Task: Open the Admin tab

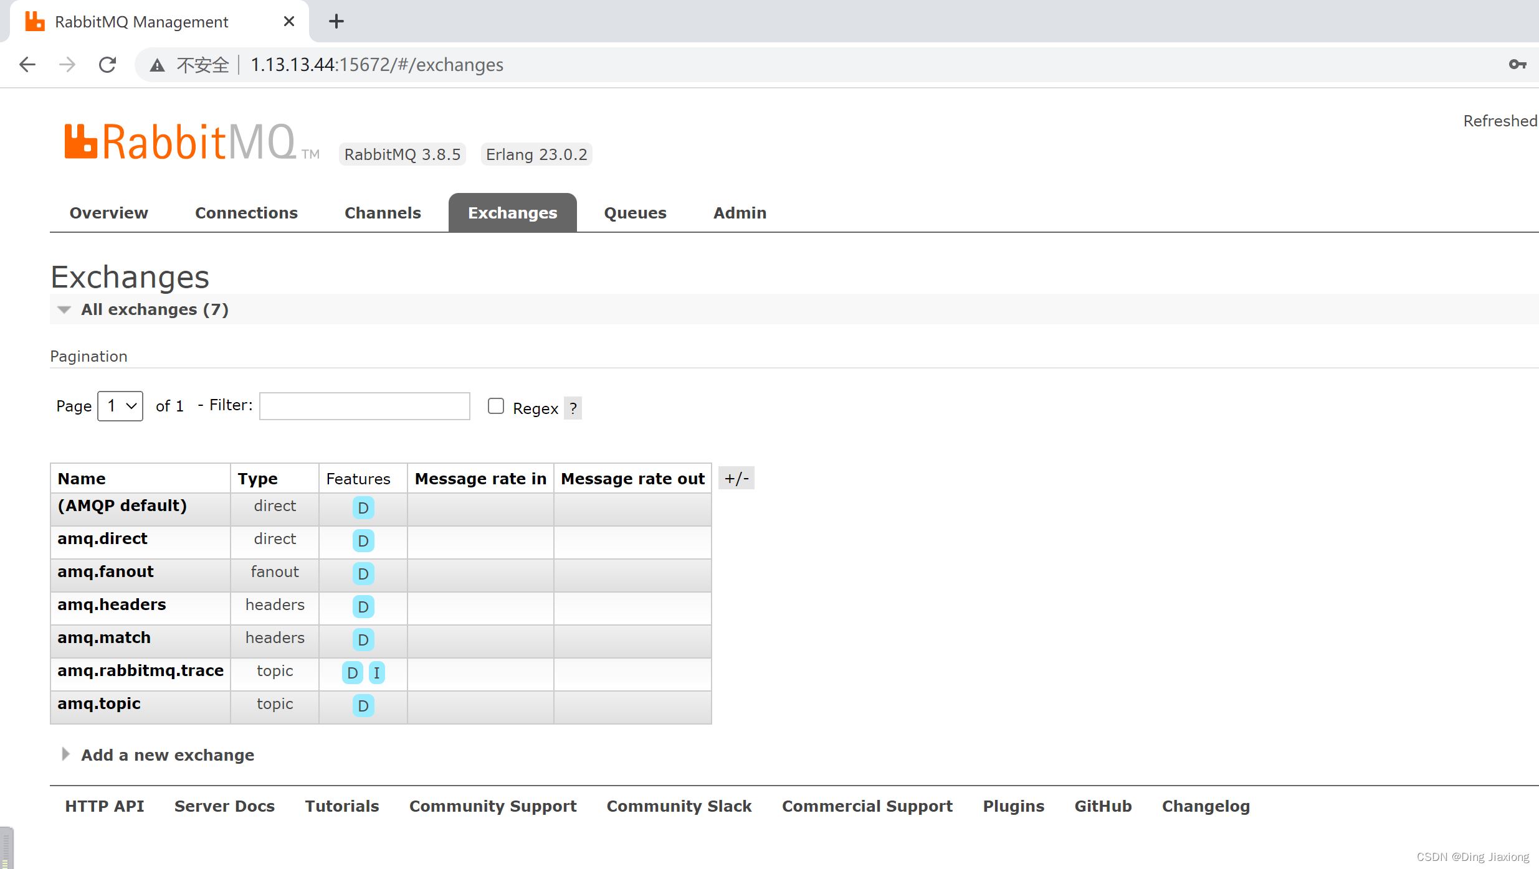Action: [x=739, y=212]
